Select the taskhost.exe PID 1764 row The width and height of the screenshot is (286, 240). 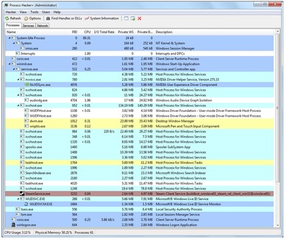[x=139, y=163]
